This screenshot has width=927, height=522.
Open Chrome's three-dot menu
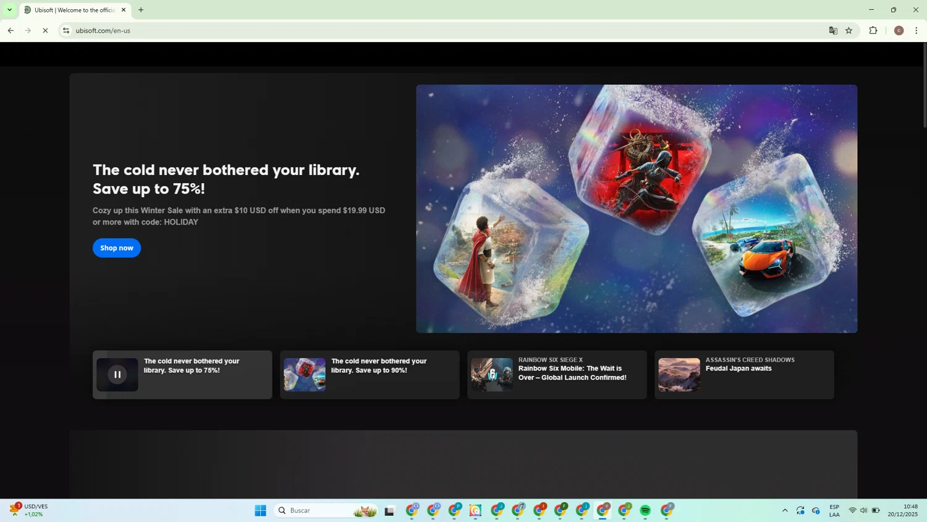click(916, 30)
